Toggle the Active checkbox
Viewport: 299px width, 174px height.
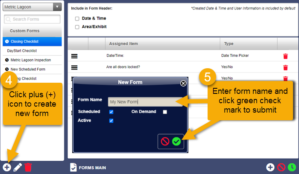coord(111,121)
